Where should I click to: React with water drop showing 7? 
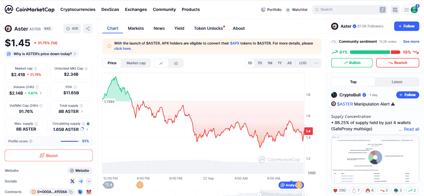click(x=355, y=190)
